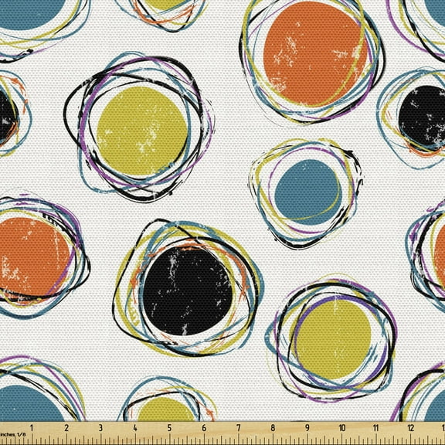This screenshot has height=445, width=445.
Task: Click the ruler's 6 inch label
Action: pyautogui.click(x=204, y=428)
